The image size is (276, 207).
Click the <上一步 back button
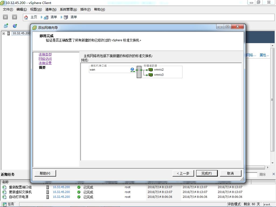pyautogui.click(x=183, y=173)
